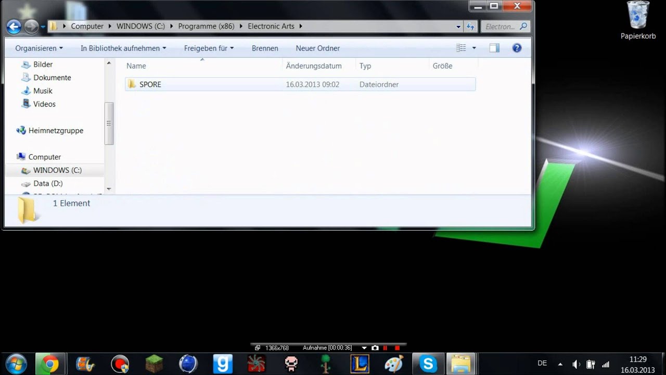Select Dokumente in navigation pane
This screenshot has height=375, width=666.
52,78
